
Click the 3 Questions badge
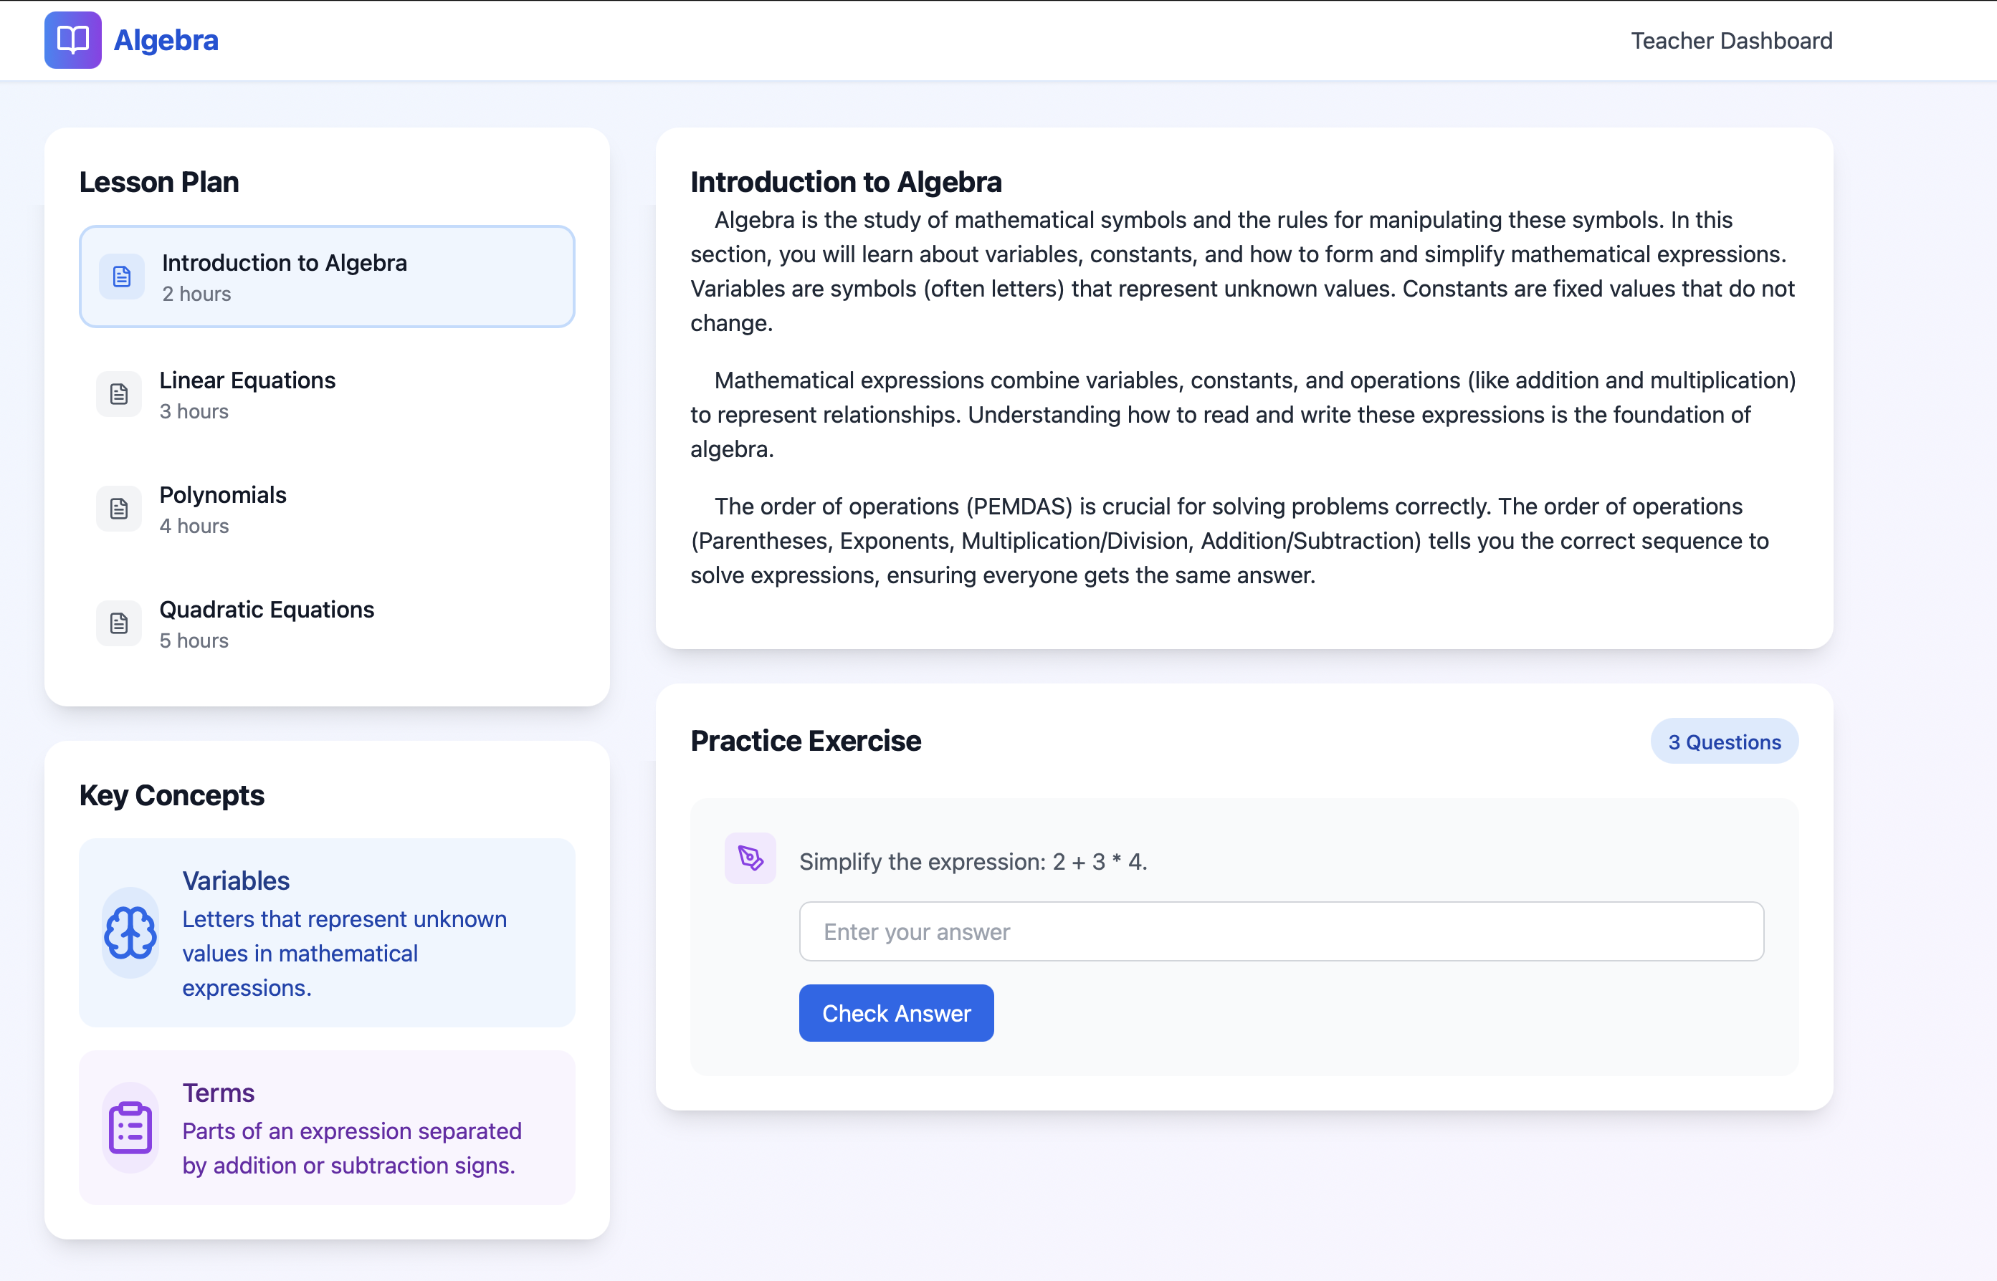pyautogui.click(x=1724, y=742)
